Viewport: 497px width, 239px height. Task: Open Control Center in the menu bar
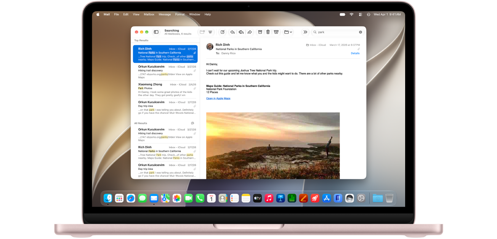click(x=360, y=14)
